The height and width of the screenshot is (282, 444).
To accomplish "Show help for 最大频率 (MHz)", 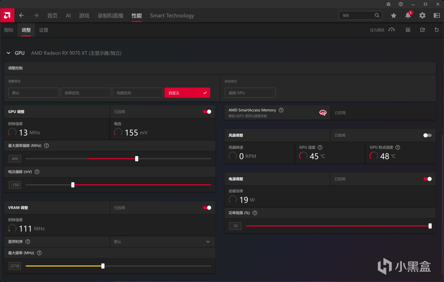I will (39, 253).
